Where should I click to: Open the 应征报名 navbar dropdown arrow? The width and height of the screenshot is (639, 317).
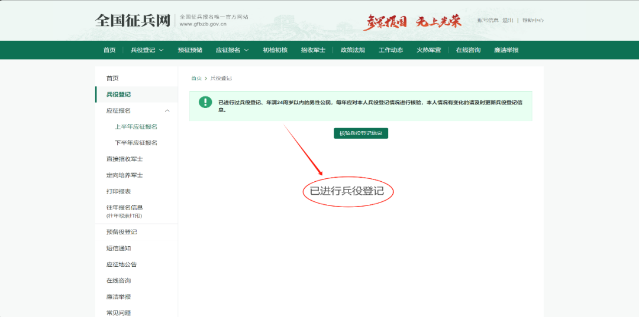pyautogui.click(x=246, y=50)
